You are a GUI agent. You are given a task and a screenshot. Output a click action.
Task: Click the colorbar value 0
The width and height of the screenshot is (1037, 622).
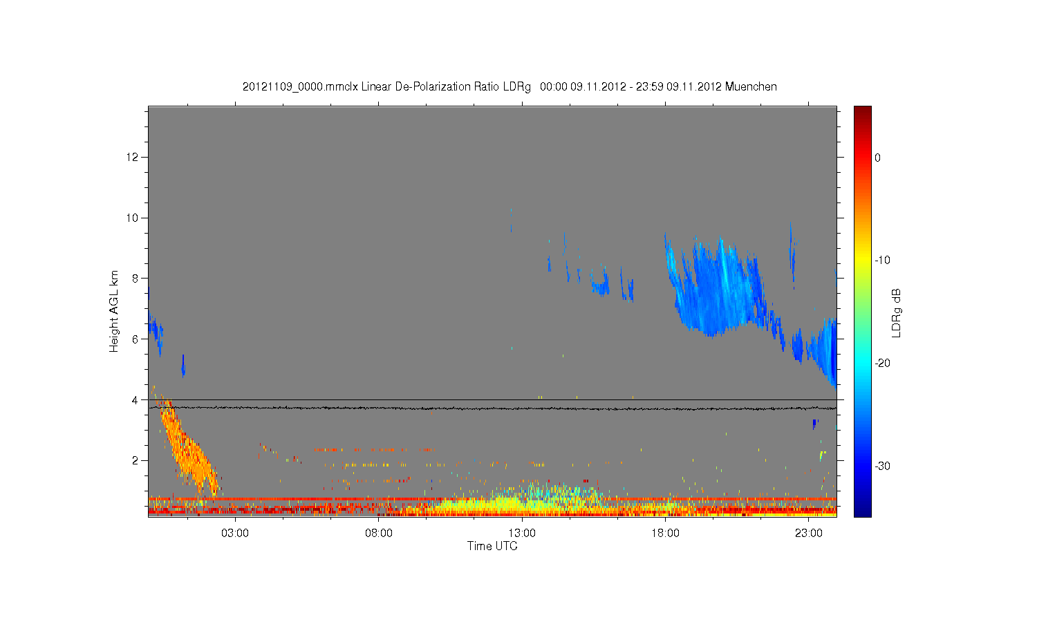pyautogui.click(x=878, y=158)
